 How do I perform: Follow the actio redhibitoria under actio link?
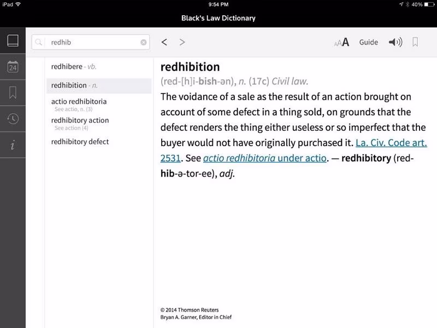264,158
